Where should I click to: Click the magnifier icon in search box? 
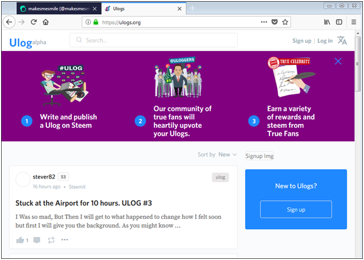pyautogui.click(x=79, y=40)
